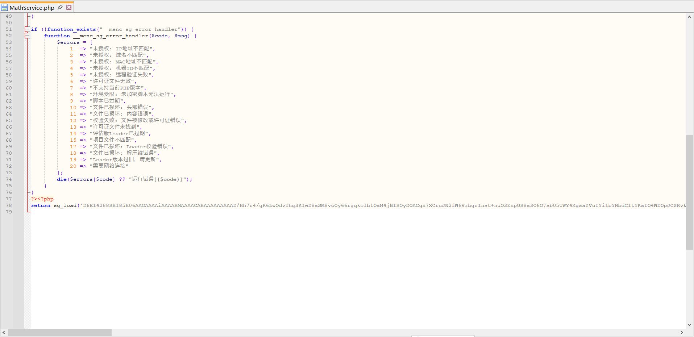
Task: Click the 'MAC地址不匹配' error string
Action: point(134,62)
